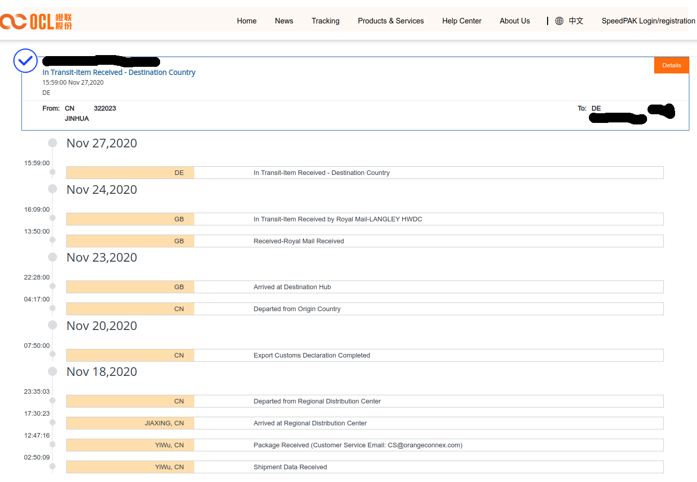Viewport: 697px width, 482px height.
Task: Click the In Transit-Item Received status heading
Action: tap(119, 72)
